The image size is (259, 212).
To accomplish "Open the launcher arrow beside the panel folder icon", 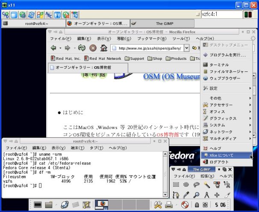I will pos(56,205).
